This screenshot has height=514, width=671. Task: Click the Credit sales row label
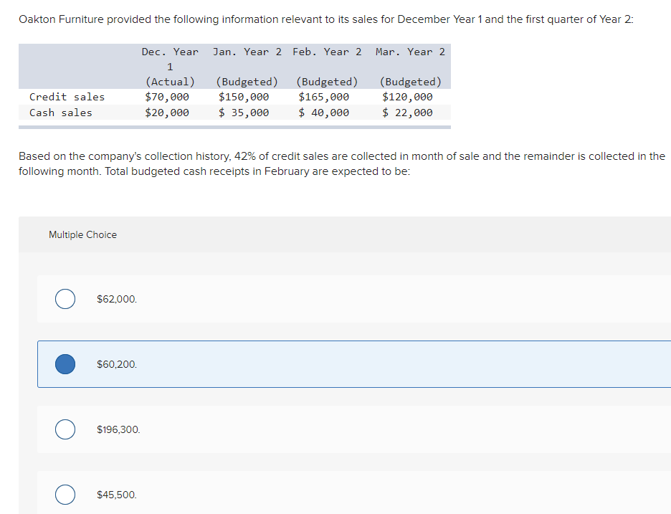67,97
